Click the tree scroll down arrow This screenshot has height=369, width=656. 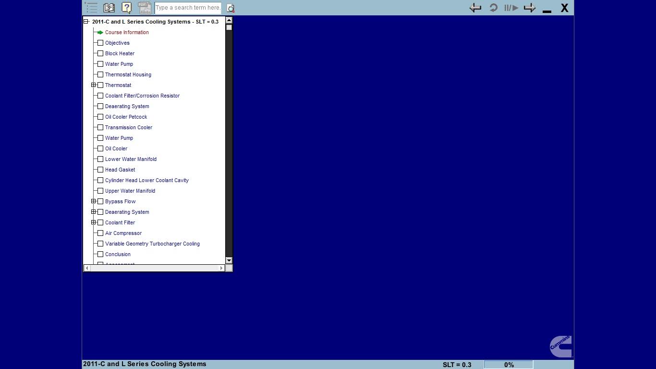tap(229, 260)
